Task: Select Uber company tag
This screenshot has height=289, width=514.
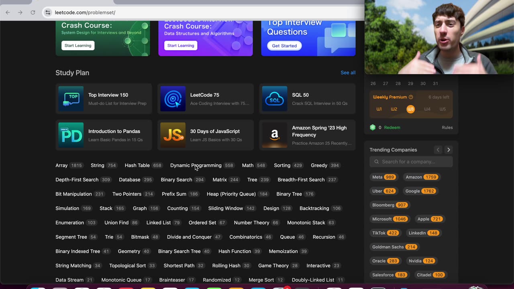Action: pos(383,191)
